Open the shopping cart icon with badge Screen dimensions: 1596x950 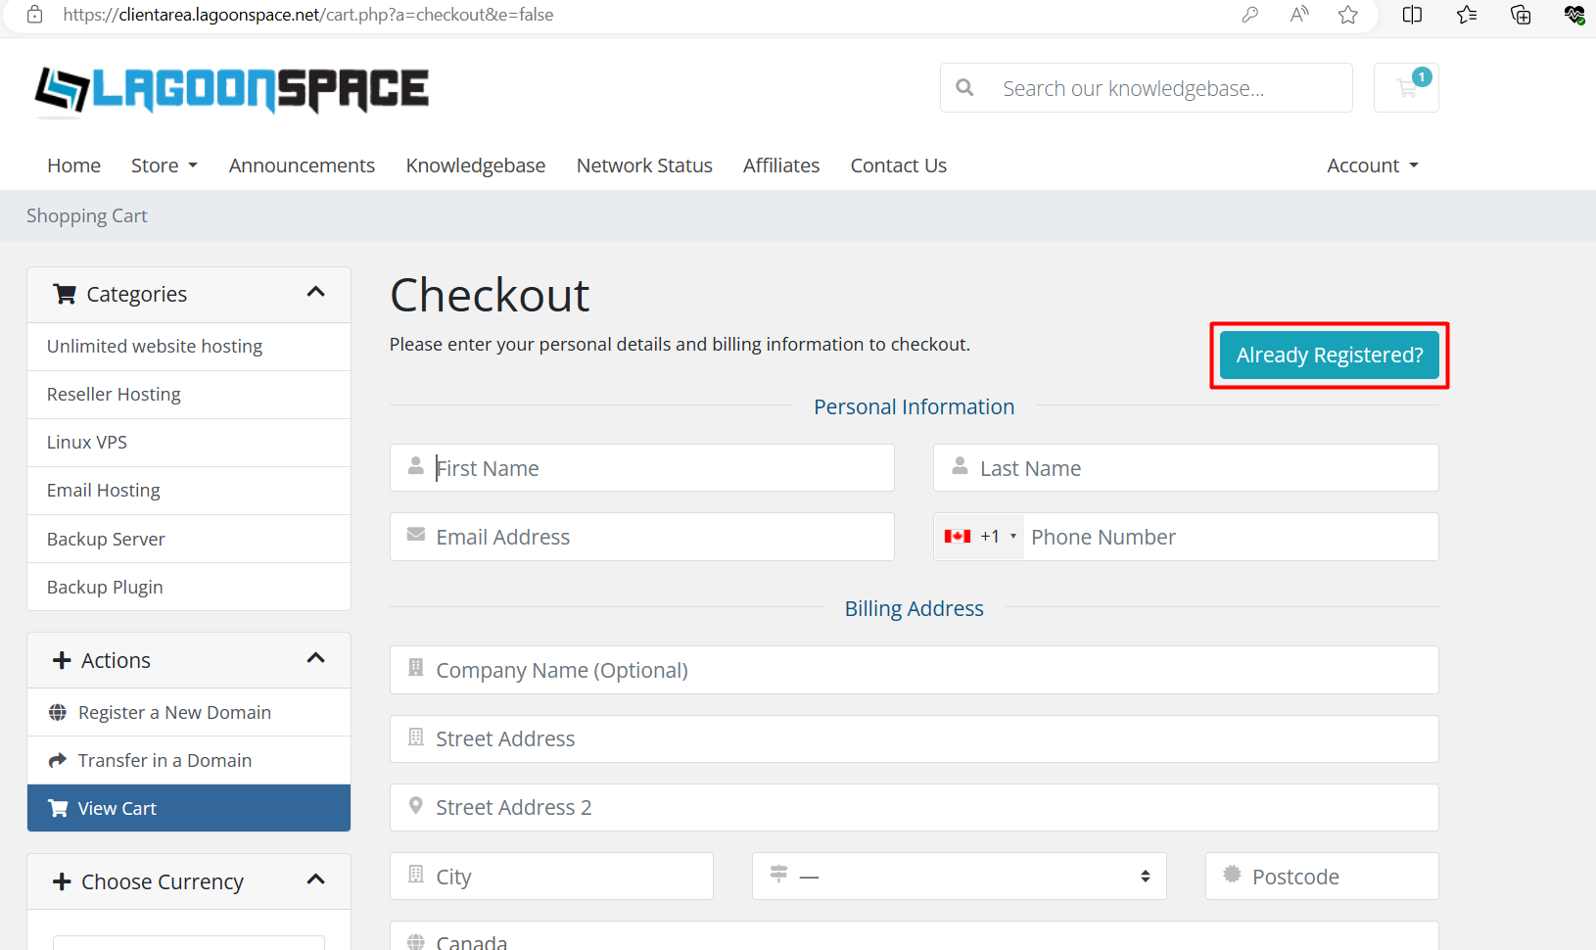click(x=1406, y=88)
